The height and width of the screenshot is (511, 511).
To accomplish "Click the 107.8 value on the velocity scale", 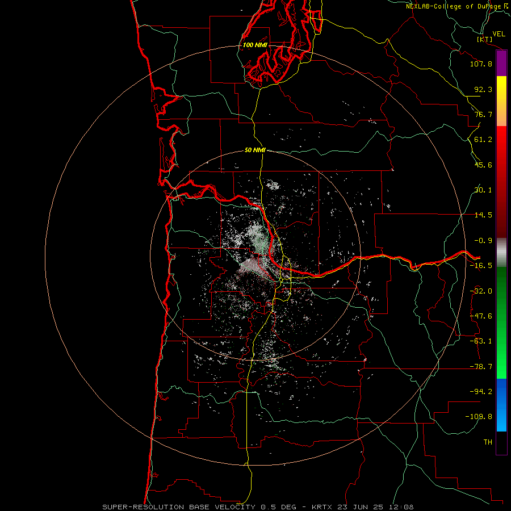I will click(x=481, y=64).
